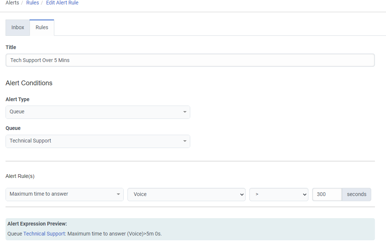
Task: Open the Queue selector showing Technical Support
Action: point(98,141)
